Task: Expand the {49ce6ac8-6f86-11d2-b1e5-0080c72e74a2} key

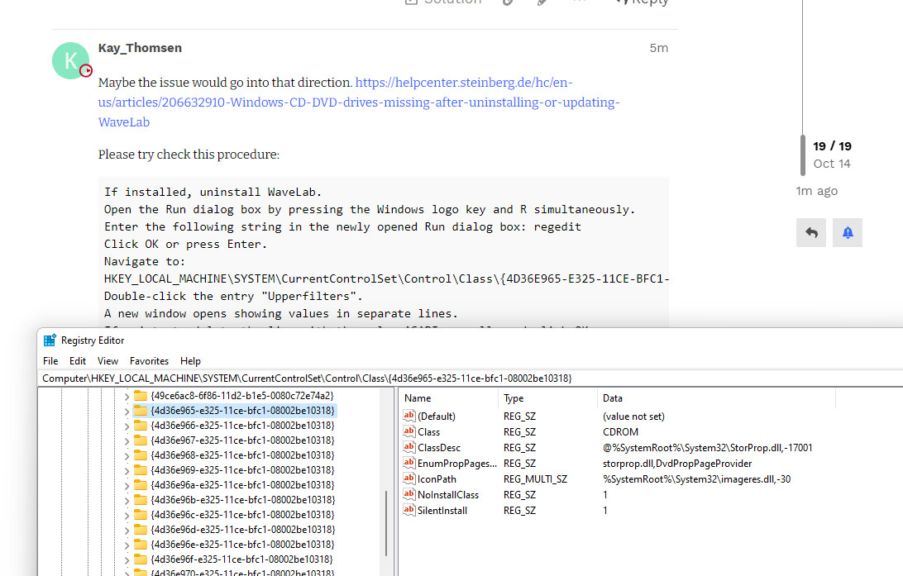Action: (127, 397)
